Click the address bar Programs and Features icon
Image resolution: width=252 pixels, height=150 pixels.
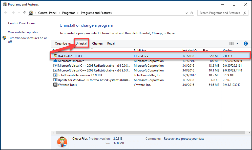[x=31, y=13]
